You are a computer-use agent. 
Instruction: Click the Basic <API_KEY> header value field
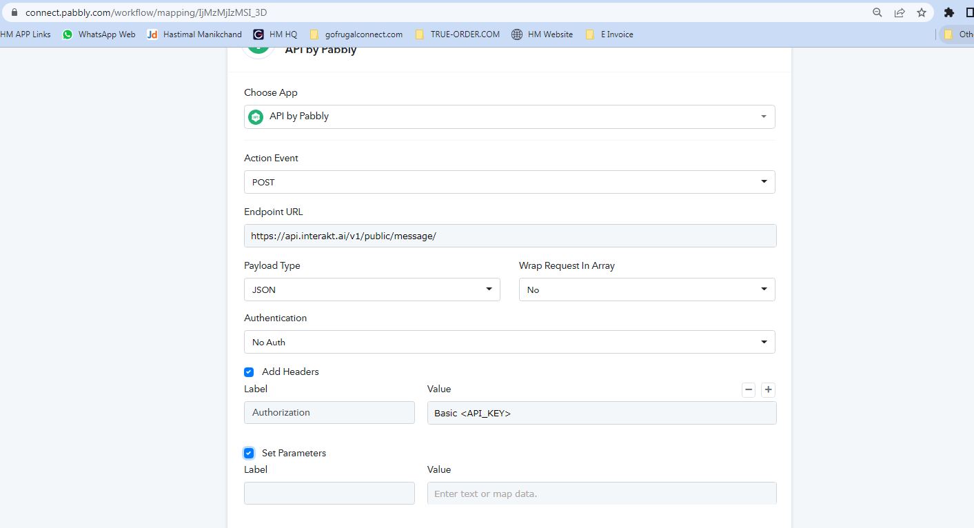[602, 413]
